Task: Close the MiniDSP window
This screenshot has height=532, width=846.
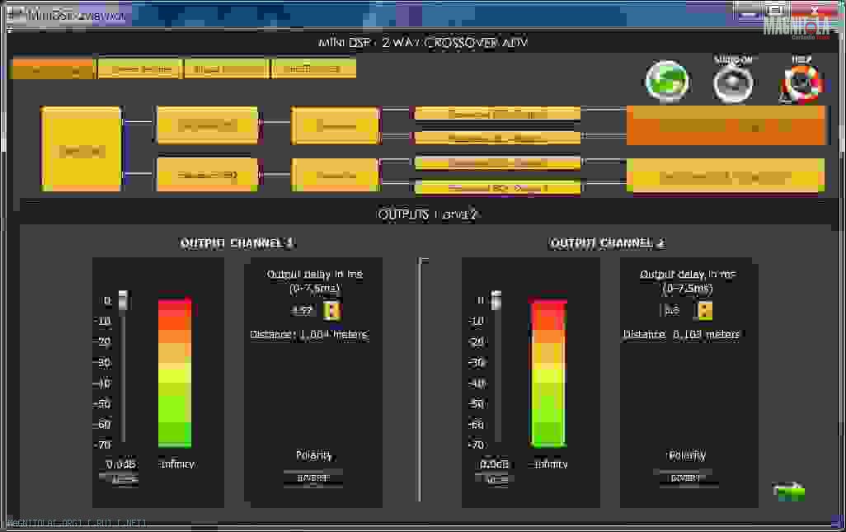Action: click(x=815, y=10)
